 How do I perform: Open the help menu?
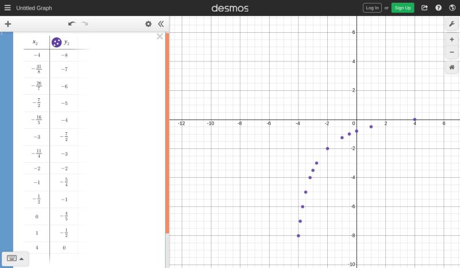pos(438,8)
